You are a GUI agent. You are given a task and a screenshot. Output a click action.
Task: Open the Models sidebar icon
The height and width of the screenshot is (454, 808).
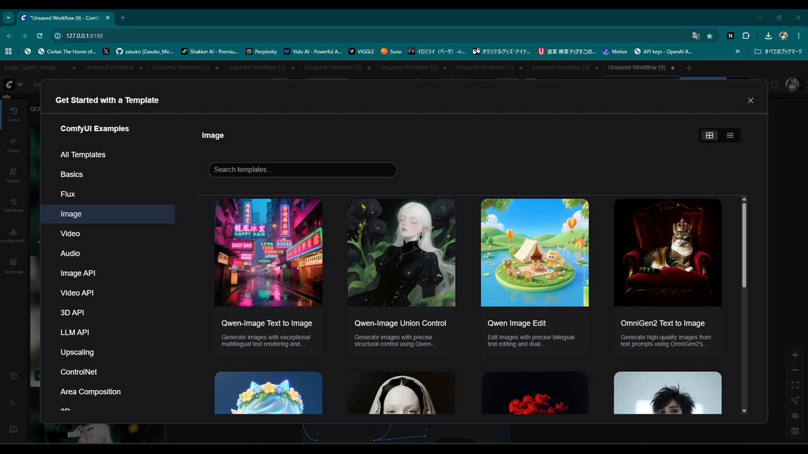[x=13, y=174]
